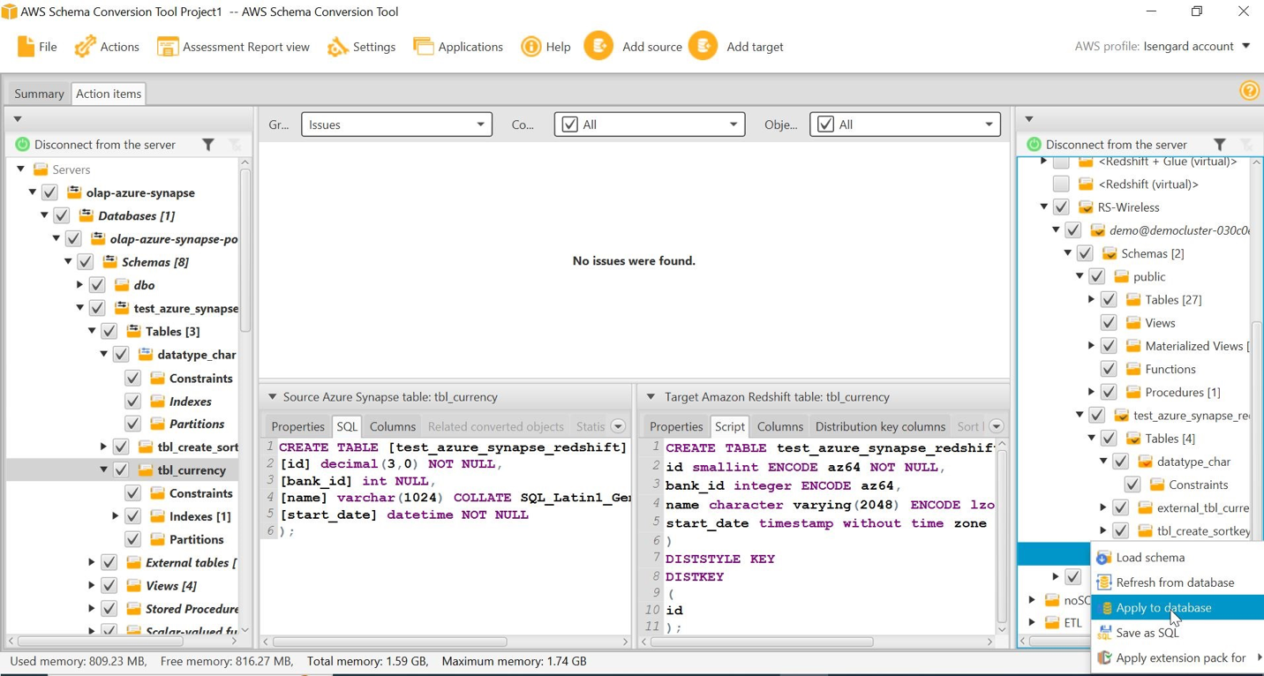
Task: Click the Help info icon
Action: pos(530,47)
